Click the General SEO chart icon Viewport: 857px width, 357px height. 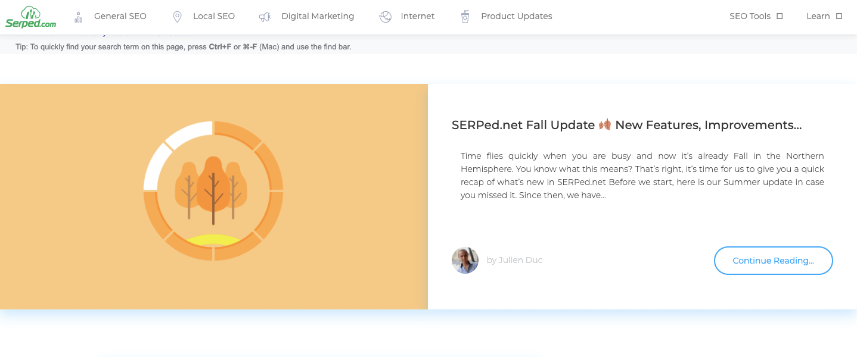tap(78, 17)
